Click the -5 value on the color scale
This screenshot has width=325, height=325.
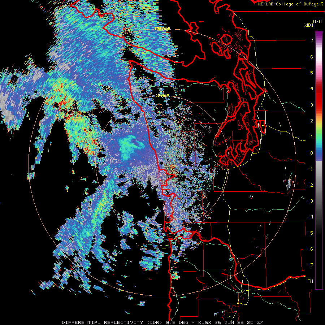[310, 233]
